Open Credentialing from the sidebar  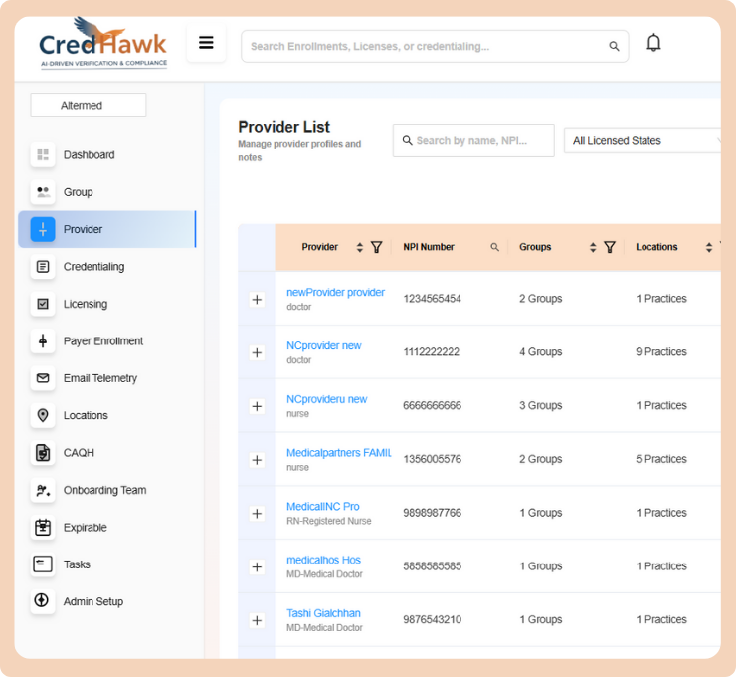click(x=93, y=267)
